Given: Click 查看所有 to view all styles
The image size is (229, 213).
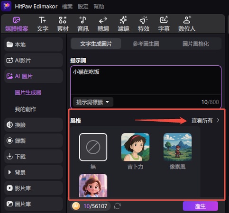Looking at the screenshot, I should pyautogui.click(x=205, y=121).
